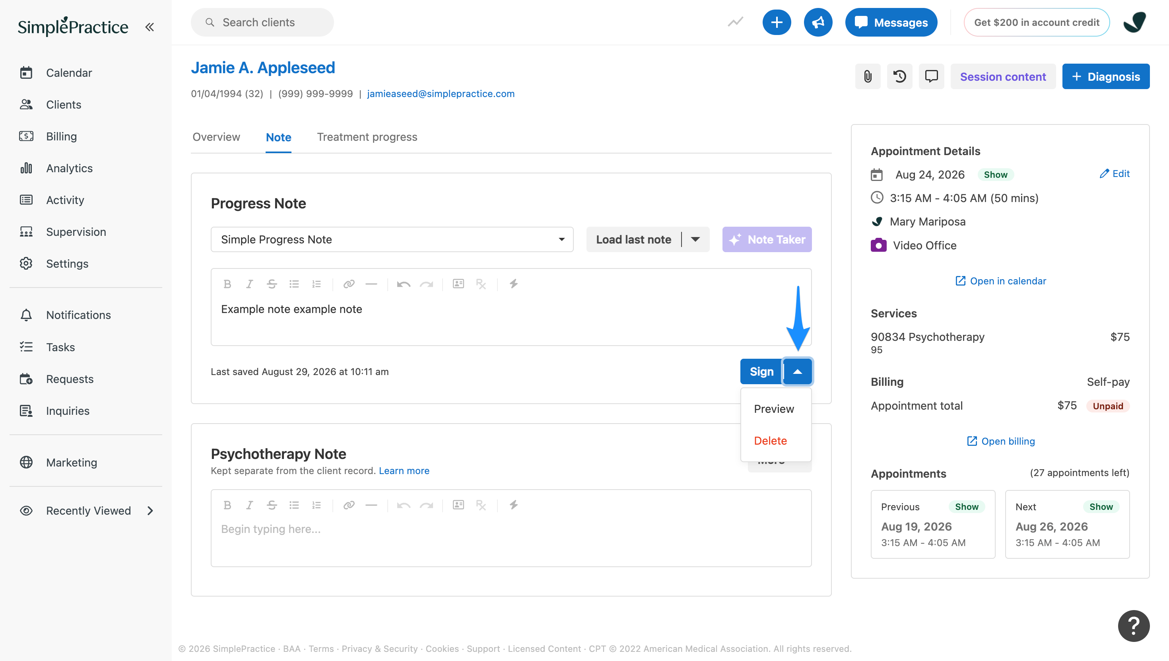Open the note history clock icon
Image resolution: width=1169 pixels, height=661 pixels.
click(x=899, y=76)
